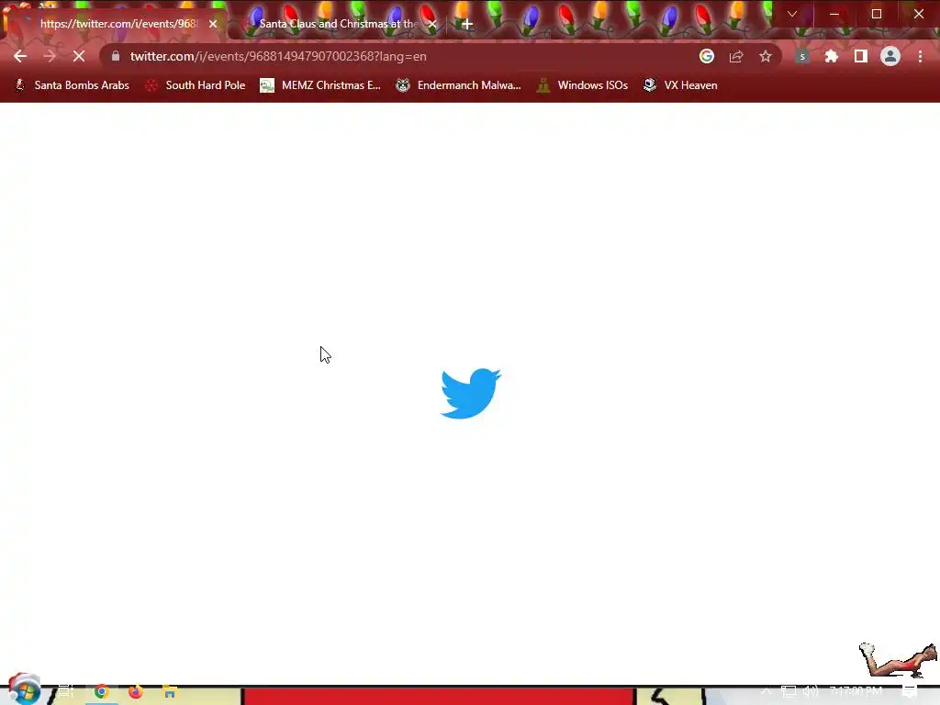Open the Windows ISOs bookmark
Viewport: 940px width, 705px height.
pyautogui.click(x=582, y=85)
